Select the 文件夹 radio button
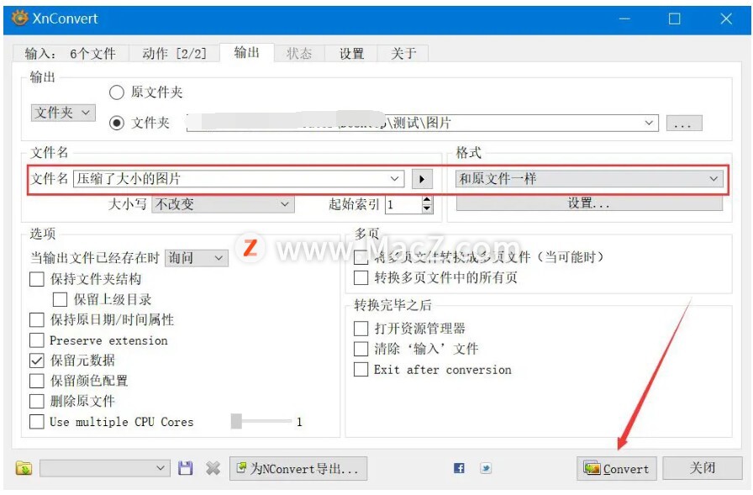753x495 pixels. (x=117, y=123)
